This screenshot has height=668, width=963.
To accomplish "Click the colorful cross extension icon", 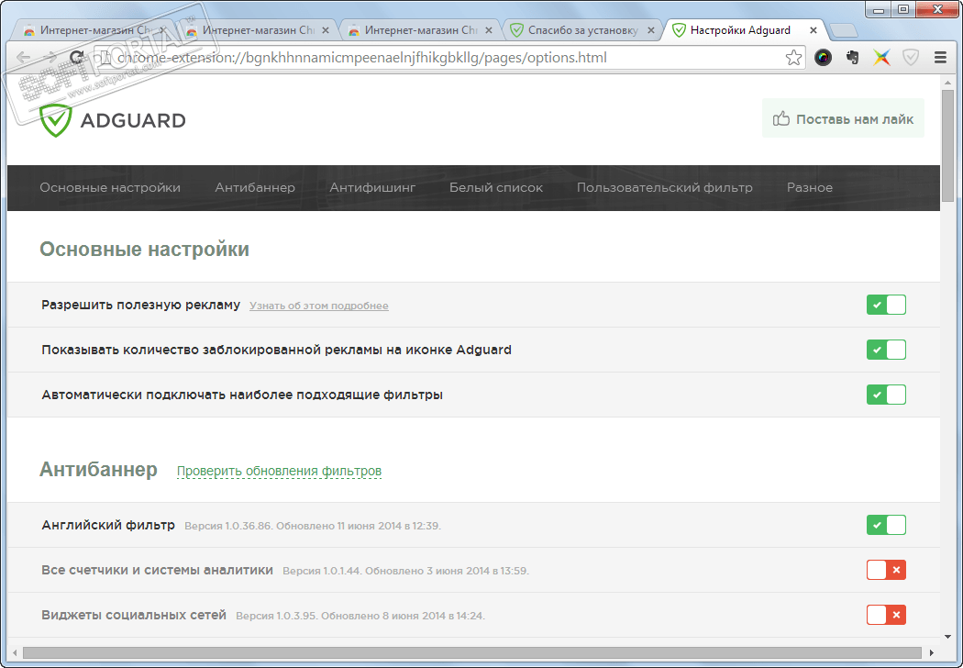I will tap(881, 58).
